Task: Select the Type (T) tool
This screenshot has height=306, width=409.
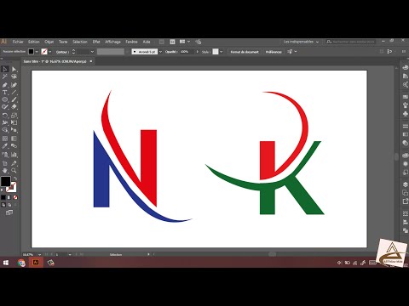Action: coord(5,93)
